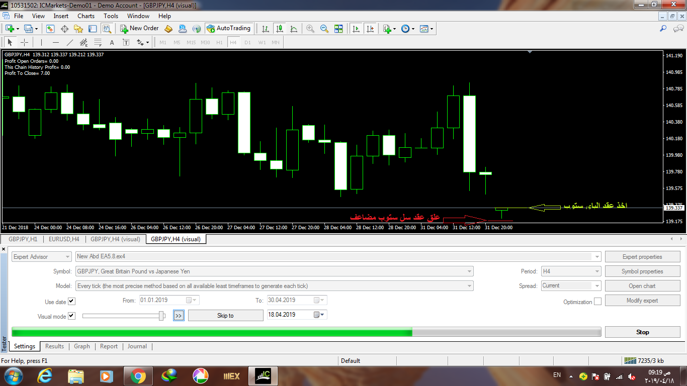Switch to the Journal tab
Screen dimensions: 687x386
pos(137,346)
